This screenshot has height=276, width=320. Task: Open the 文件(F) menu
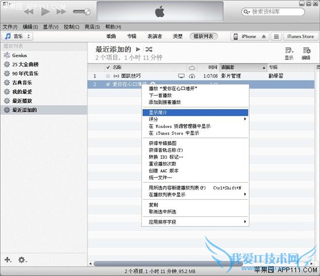click(10, 27)
